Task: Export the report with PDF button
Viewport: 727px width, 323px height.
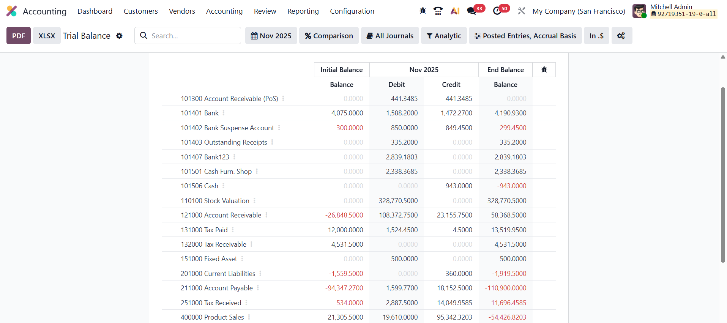Action: pyautogui.click(x=19, y=36)
